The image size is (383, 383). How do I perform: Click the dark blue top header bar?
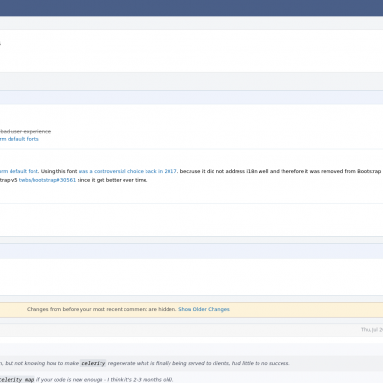(191, 8)
